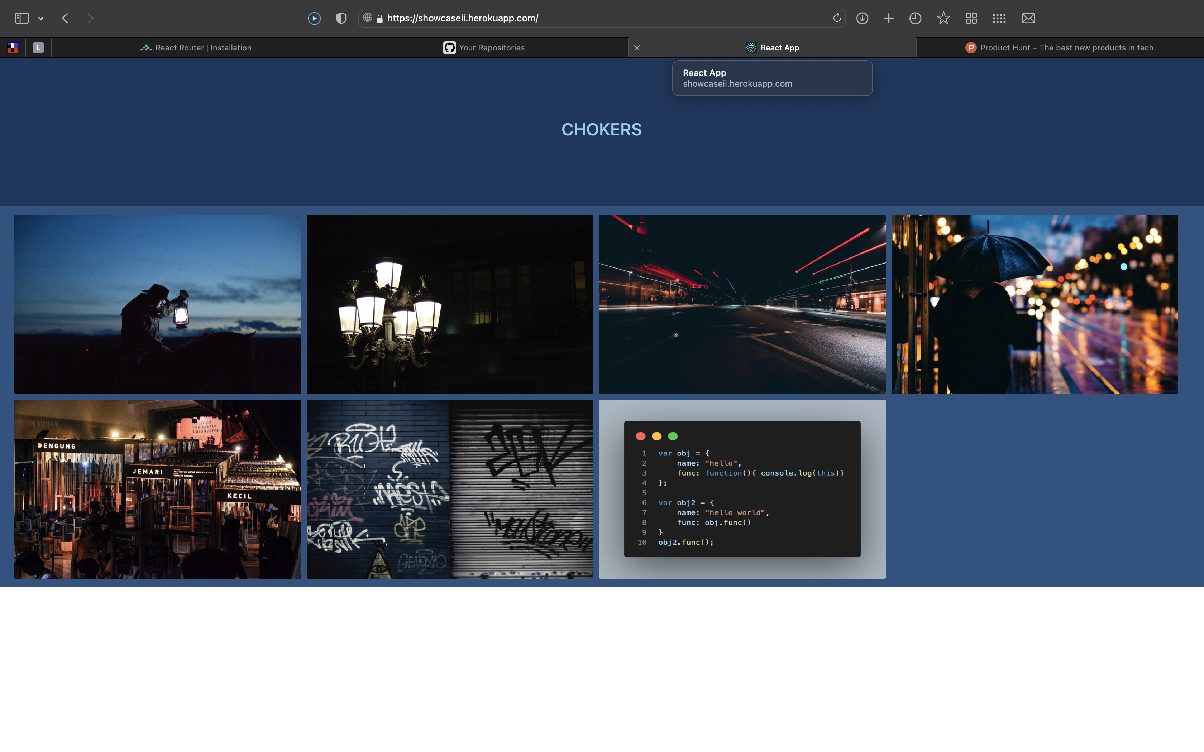Image resolution: width=1204 pixels, height=752 pixels.
Task: Toggle the sidebar panel icon
Action: pos(21,18)
